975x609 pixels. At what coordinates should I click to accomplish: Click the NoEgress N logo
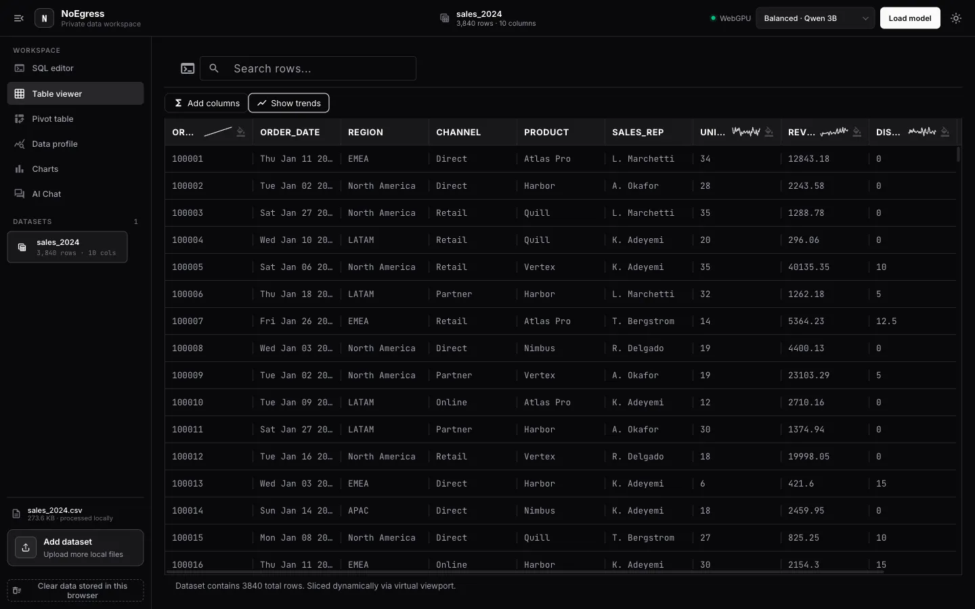click(44, 18)
